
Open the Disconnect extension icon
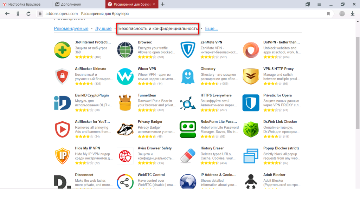[x=62, y=182]
